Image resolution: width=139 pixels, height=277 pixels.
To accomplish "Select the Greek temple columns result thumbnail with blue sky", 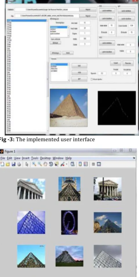I will point(31,189).
